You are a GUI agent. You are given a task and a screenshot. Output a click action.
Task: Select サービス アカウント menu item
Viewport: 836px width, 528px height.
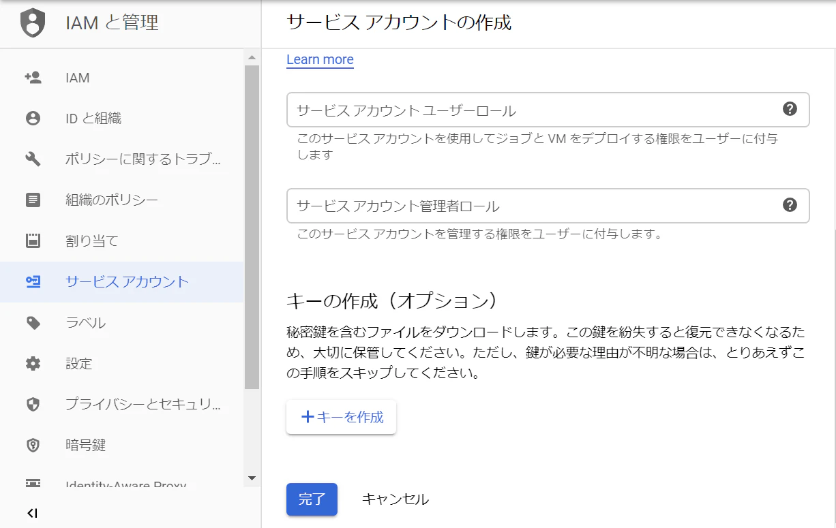click(x=122, y=282)
